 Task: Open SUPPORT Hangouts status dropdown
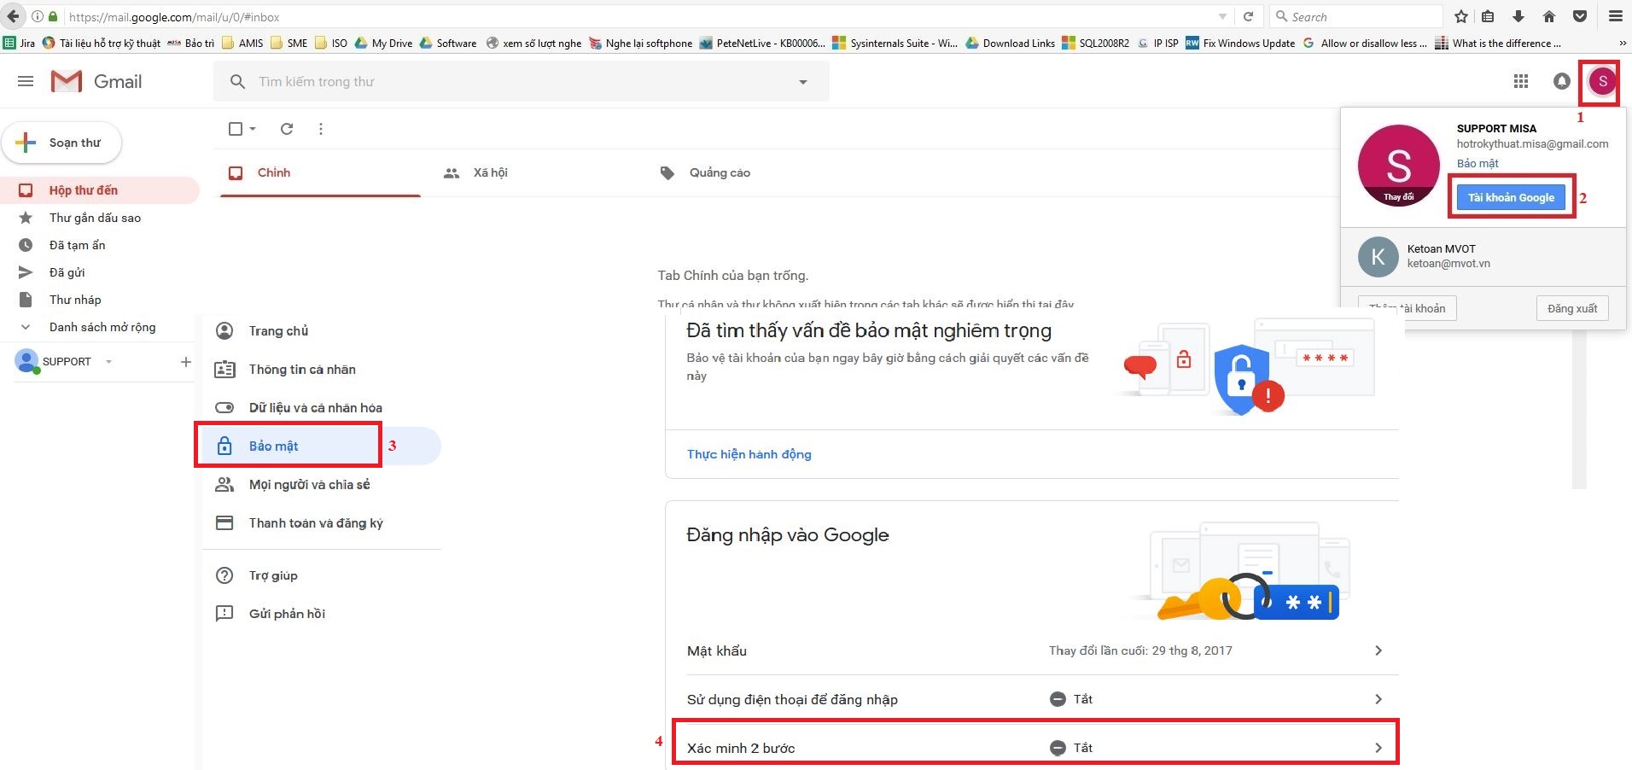[108, 362]
